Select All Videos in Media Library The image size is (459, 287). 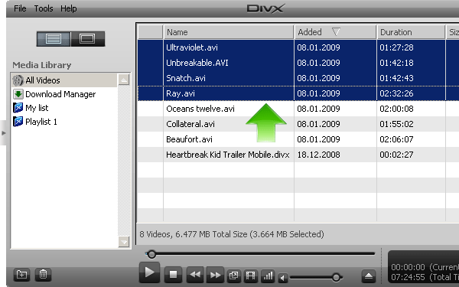pyautogui.click(x=64, y=80)
